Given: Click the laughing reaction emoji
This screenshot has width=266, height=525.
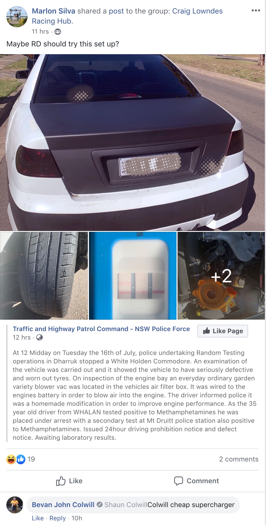Looking at the screenshot, I should (x=11, y=459).
